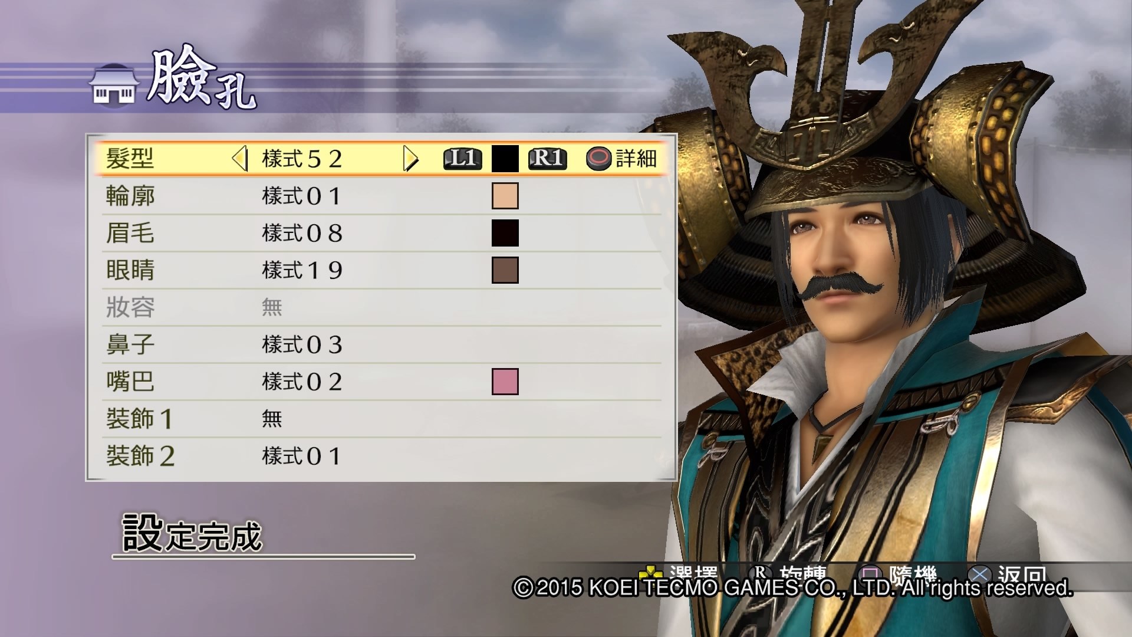Click the L1 button icon

pyautogui.click(x=463, y=159)
